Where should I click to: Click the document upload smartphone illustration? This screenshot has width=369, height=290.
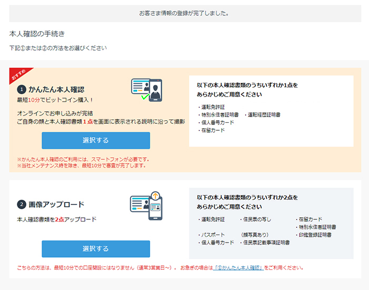click(147, 205)
